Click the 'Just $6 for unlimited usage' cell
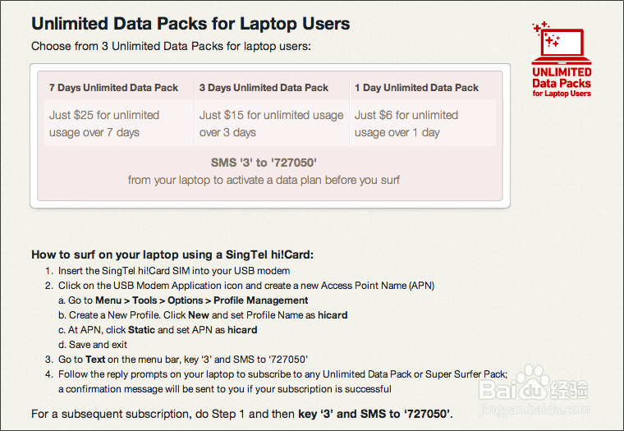The height and width of the screenshot is (431, 624). (406, 123)
